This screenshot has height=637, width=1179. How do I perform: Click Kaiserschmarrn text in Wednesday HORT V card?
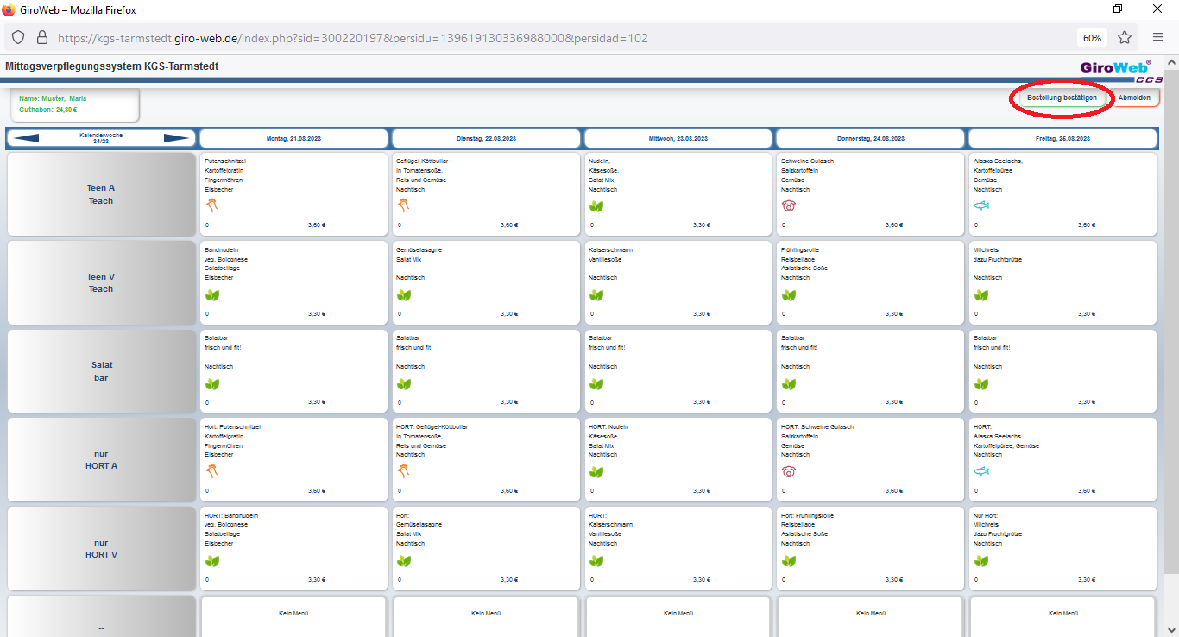pos(610,525)
